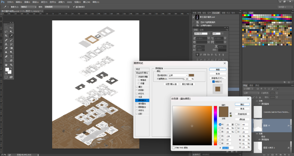Enable the 内阴影 style checkbox
The width and height of the screenshot is (294, 156).
pyautogui.click(x=137, y=90)
